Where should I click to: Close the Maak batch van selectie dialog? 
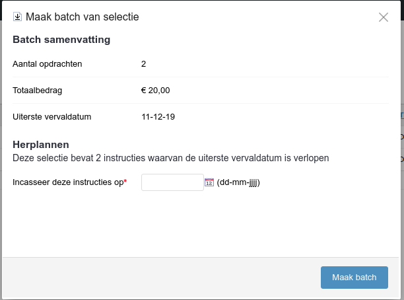click(384, 17)
